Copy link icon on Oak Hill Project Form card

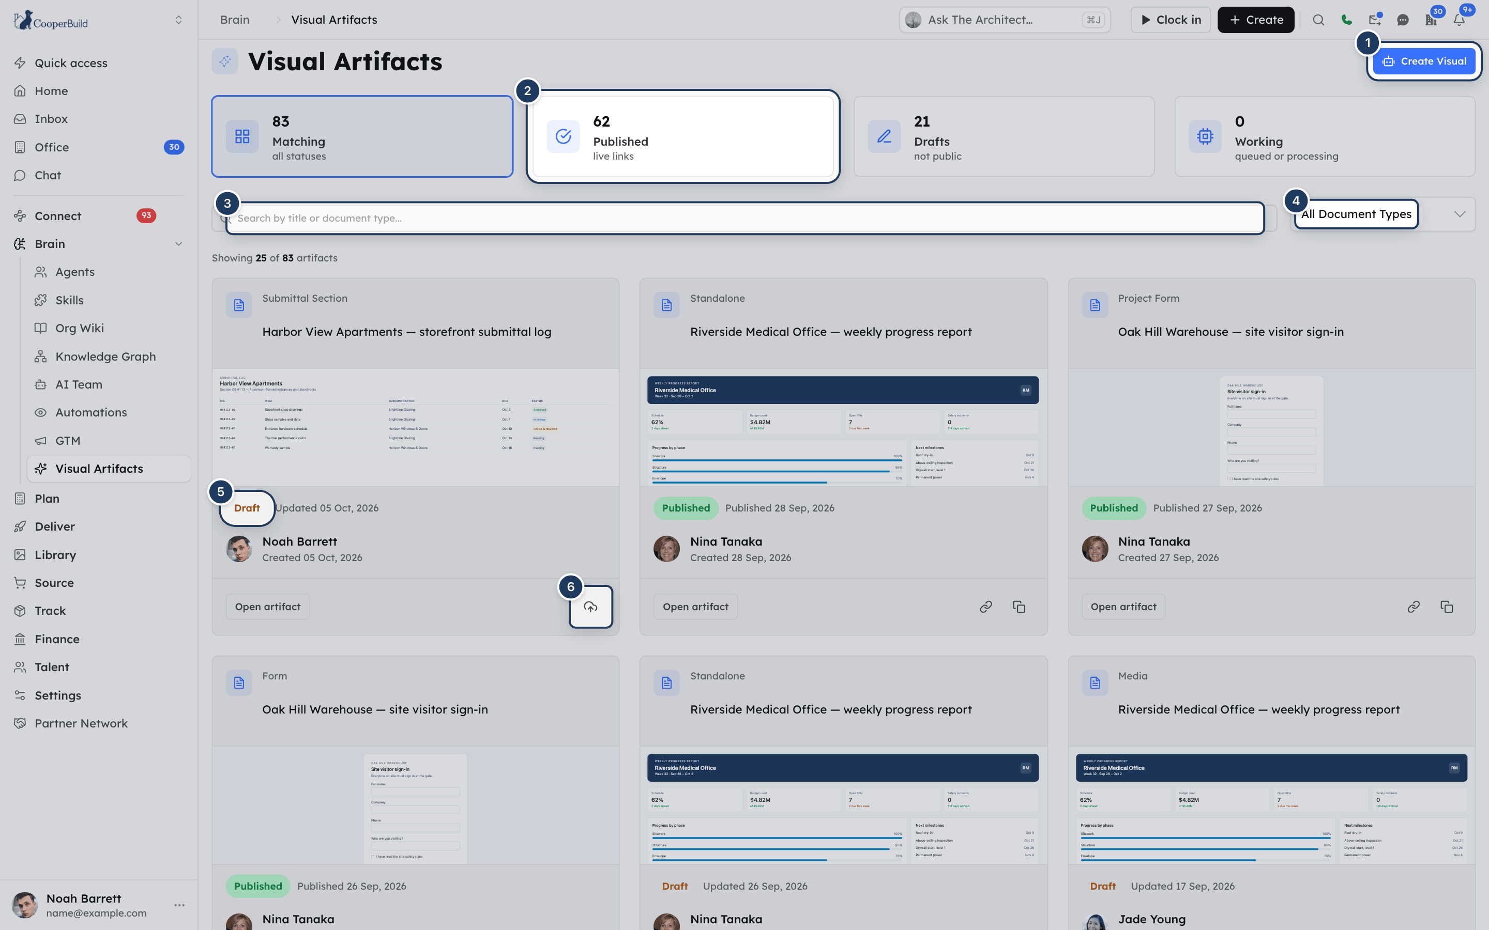pyautogui.click(x=1414, y=607)
